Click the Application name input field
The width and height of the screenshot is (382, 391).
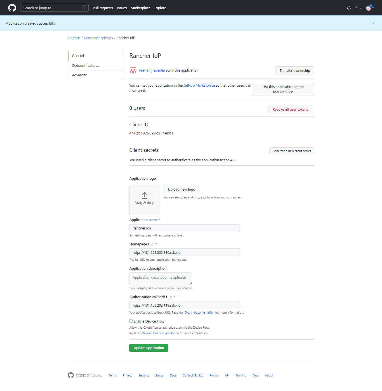tap(185, 228)
